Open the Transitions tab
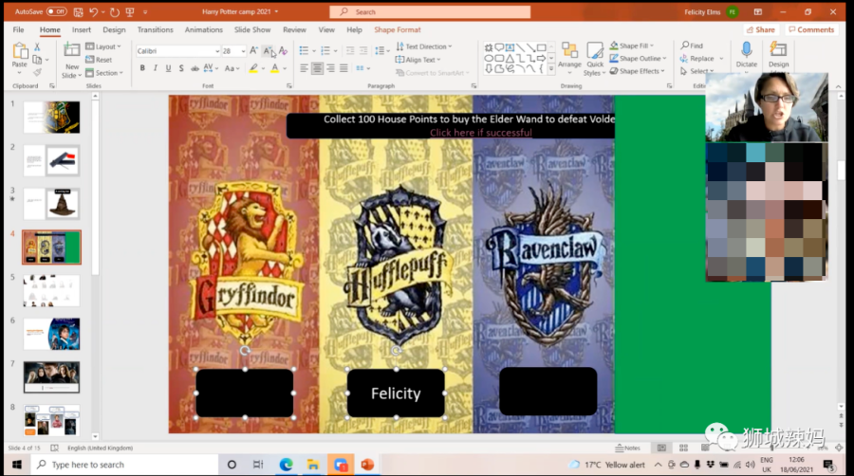 (156, 30)
